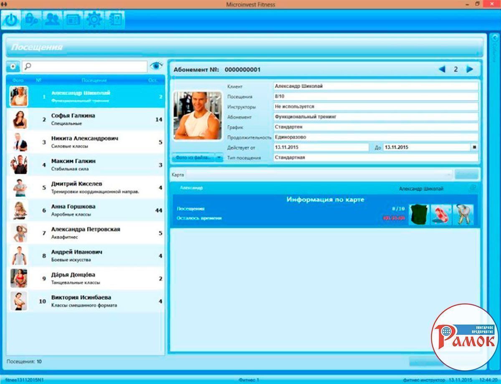The image size is (501, 384).
Task: Click the 'Действует от' date field
Action: (321, 147)
